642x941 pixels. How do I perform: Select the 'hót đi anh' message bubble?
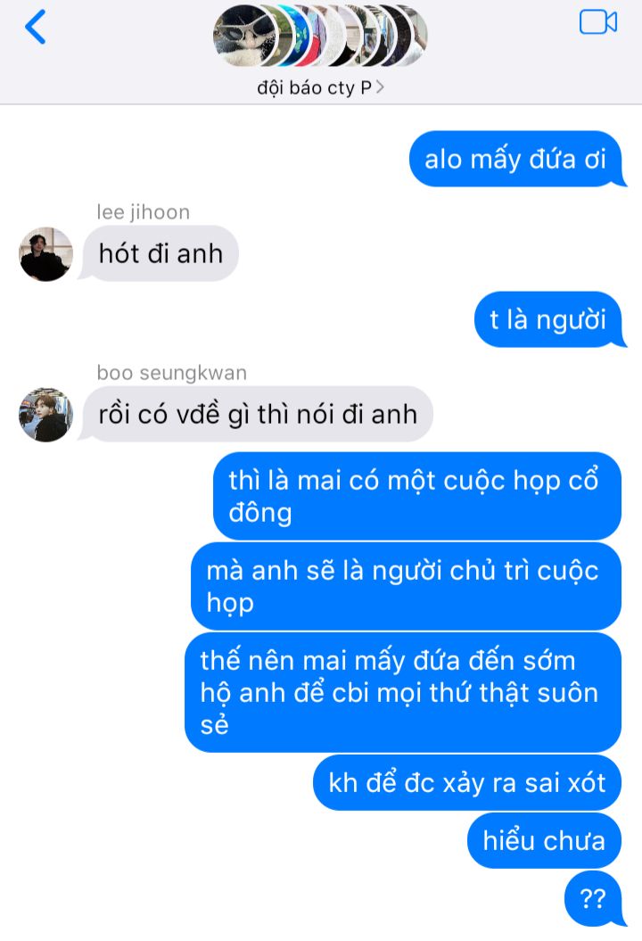(160, 253)
